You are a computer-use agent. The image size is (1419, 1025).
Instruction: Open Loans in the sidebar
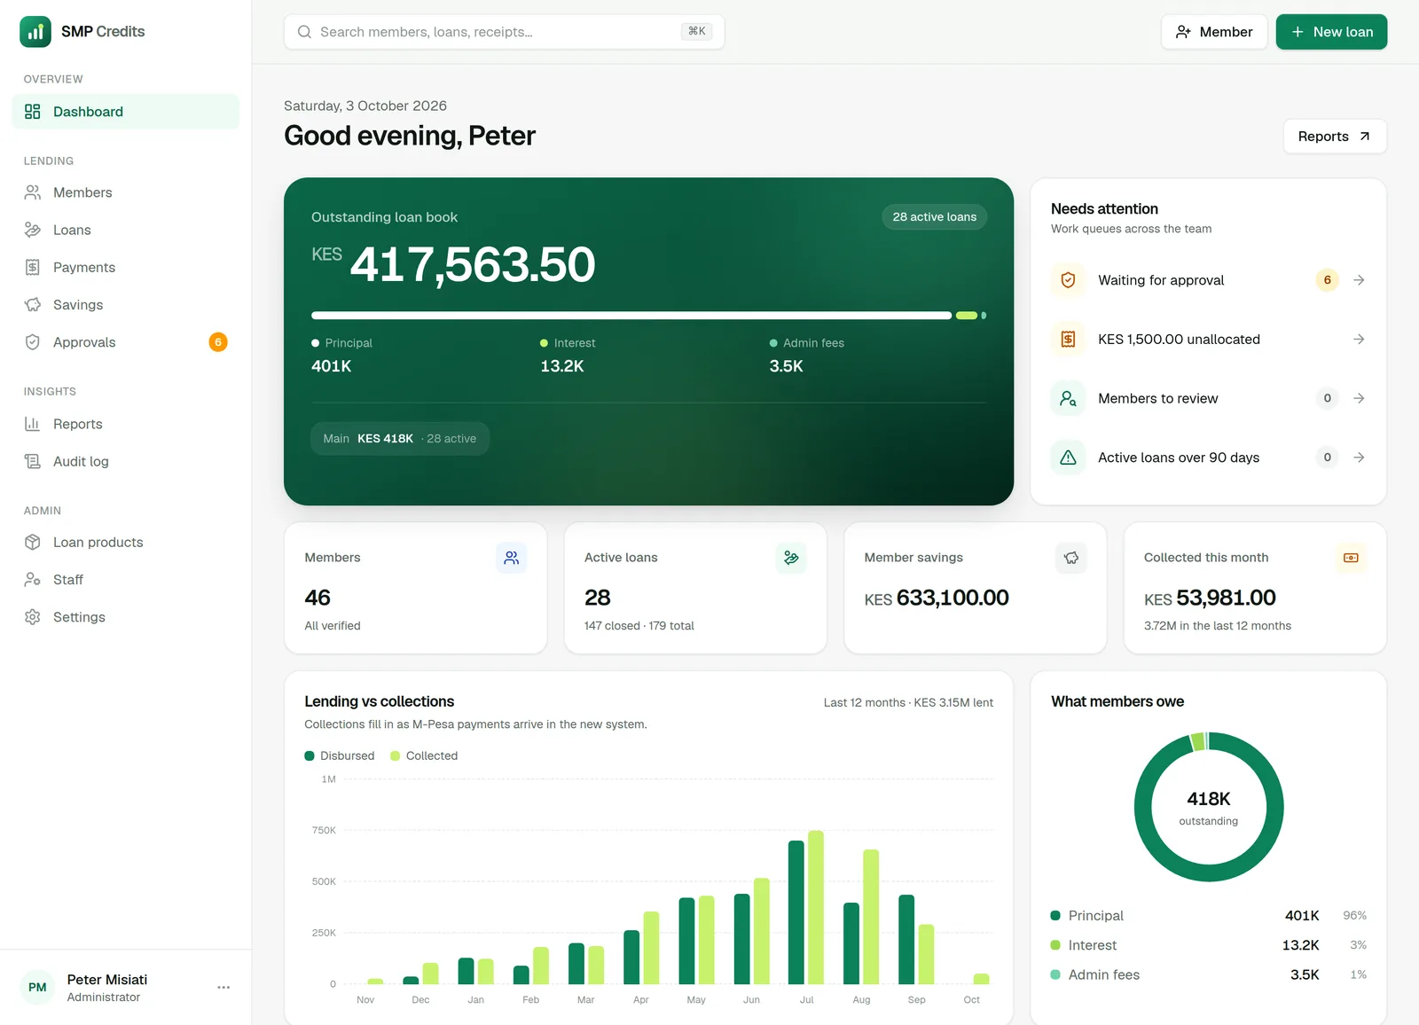click(x=126, y=230)
